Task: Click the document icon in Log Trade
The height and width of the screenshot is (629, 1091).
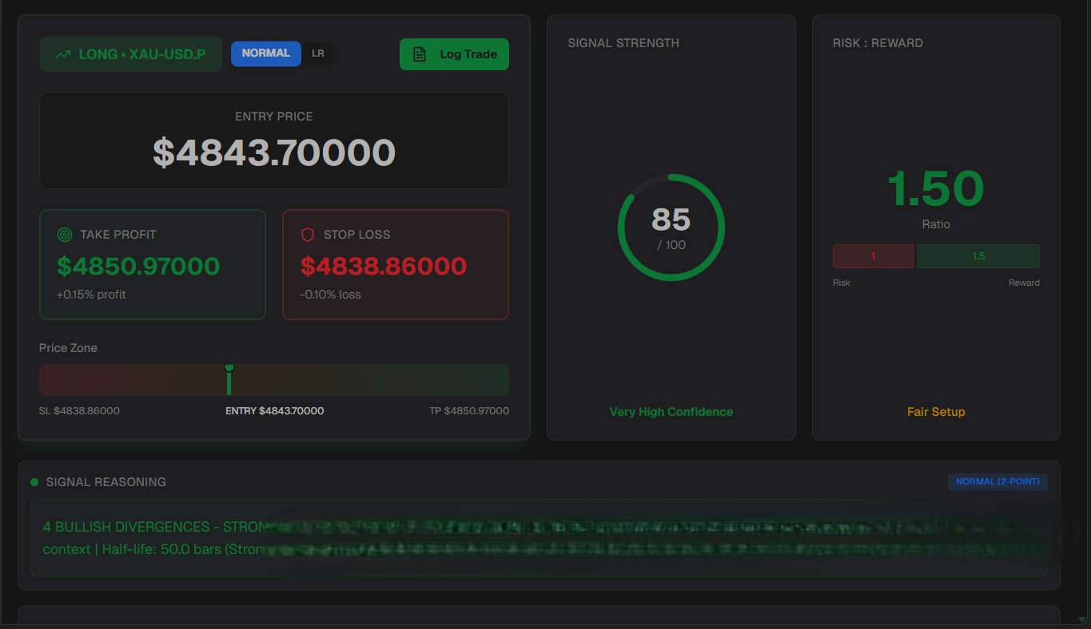Action: [420, 54]
